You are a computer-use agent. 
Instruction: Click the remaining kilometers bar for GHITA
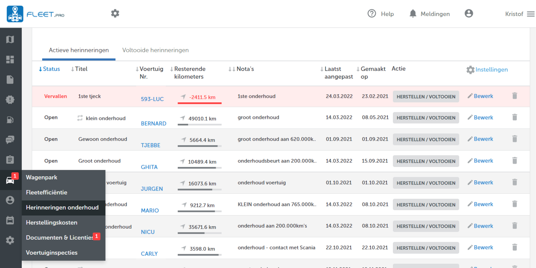[x=199, y=168]
